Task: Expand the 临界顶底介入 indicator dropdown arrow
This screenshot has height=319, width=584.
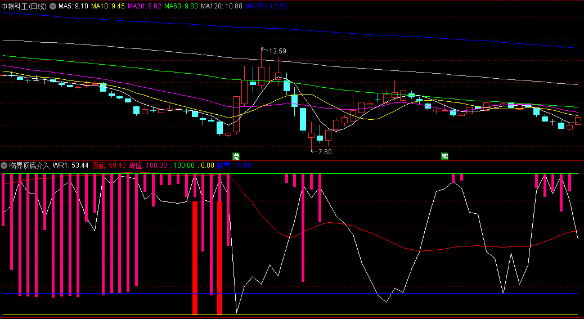Action: (x=4, y=165)
